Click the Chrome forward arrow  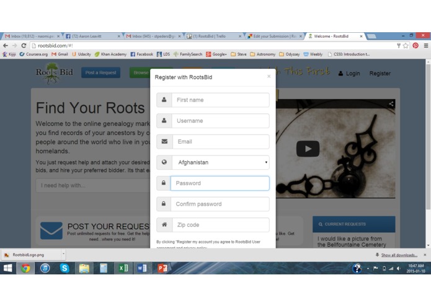14,46
